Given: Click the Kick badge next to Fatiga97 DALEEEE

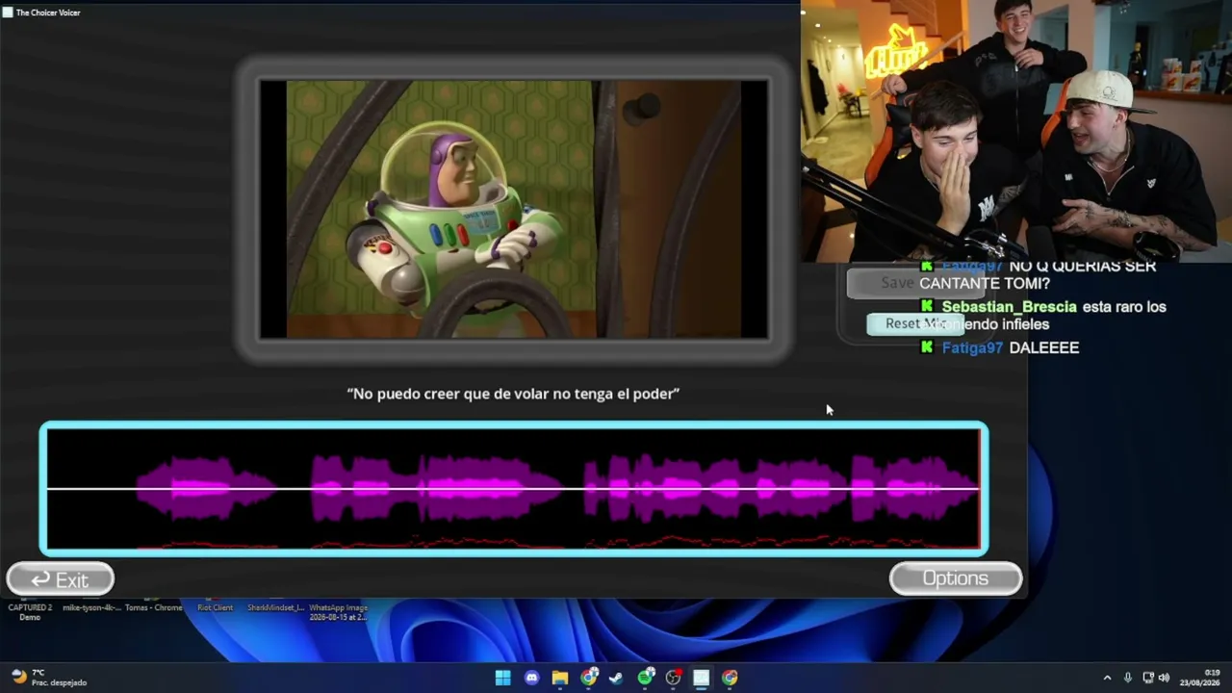Looking at the screenshot, I should [927, 346].
